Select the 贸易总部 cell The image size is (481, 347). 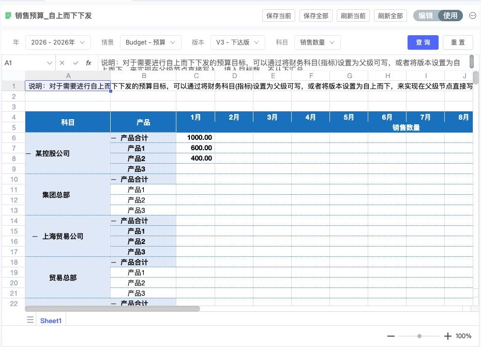click(x=68, y=278)
